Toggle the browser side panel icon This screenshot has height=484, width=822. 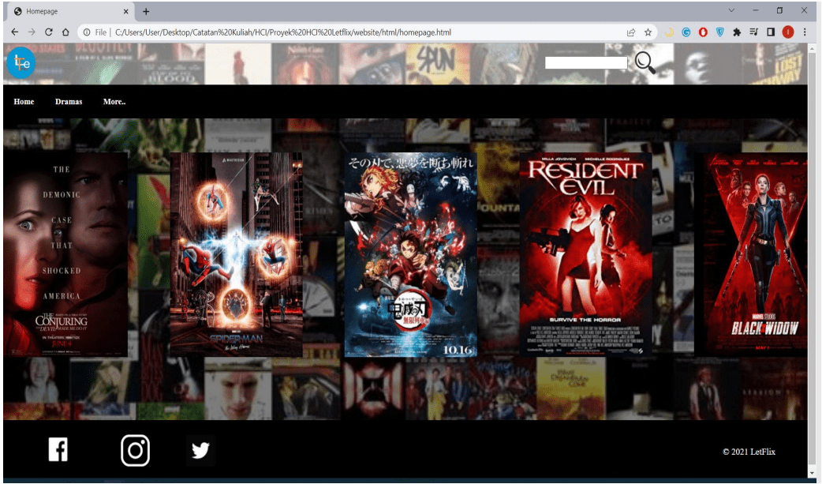[x=771, y=32]
